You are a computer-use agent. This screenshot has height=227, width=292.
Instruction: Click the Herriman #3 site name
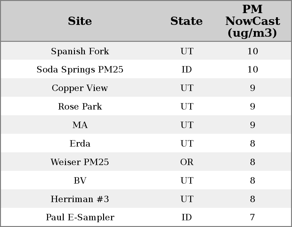(80, 199)
